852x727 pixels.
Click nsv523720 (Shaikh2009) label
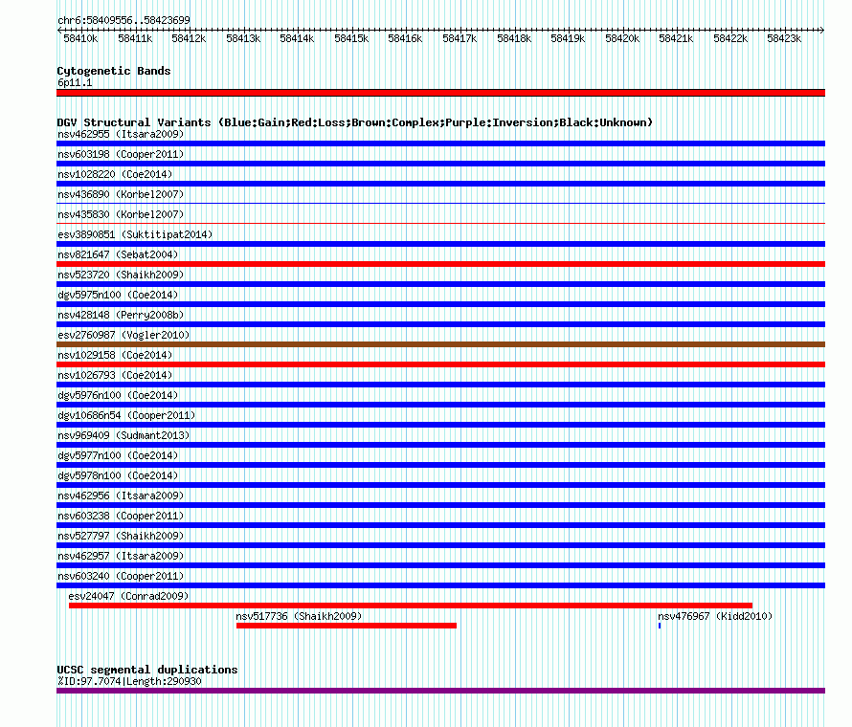point(121,275)
